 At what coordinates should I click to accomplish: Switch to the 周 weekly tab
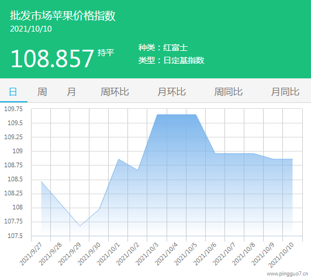pos(42,92)
